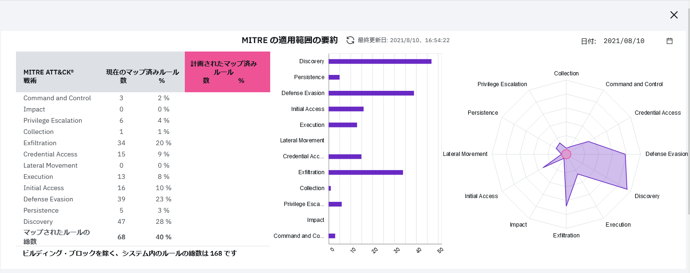The height and width of the screenshot is (273, 690).
Task: Select the Defense Evasion bar in the bar chart
Action: point(371,93)
